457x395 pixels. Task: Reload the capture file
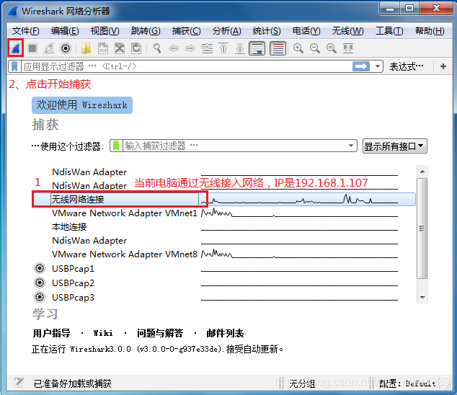[136, 48]
